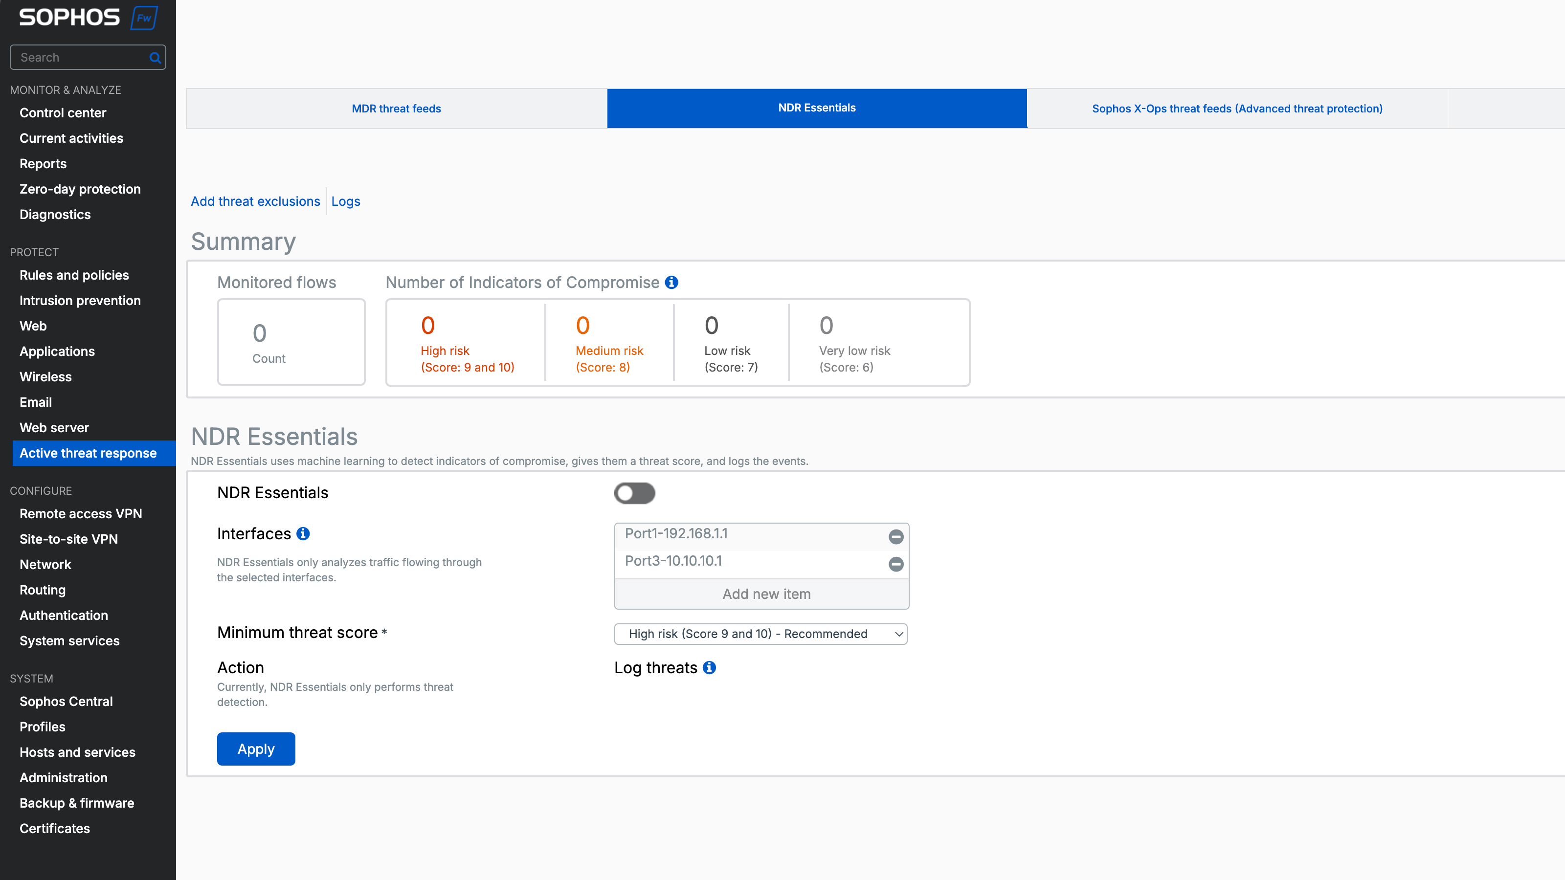The width and height of the screenshot is (1565, 880).
Task: Click info icon beside Log threats
Action: [x=709, y=667]
